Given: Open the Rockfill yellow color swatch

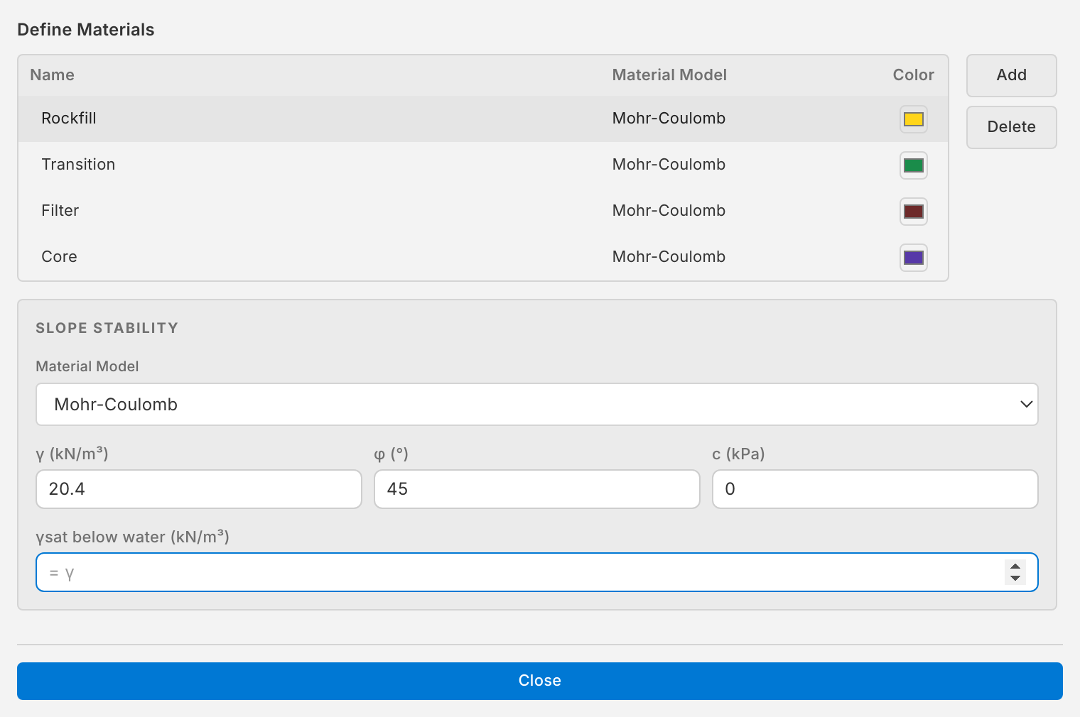Looking at the screenshot, I should (913, 119).
